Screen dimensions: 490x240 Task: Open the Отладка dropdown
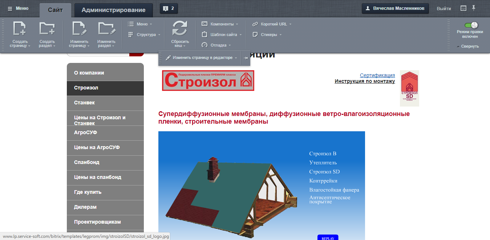(216, 45)
